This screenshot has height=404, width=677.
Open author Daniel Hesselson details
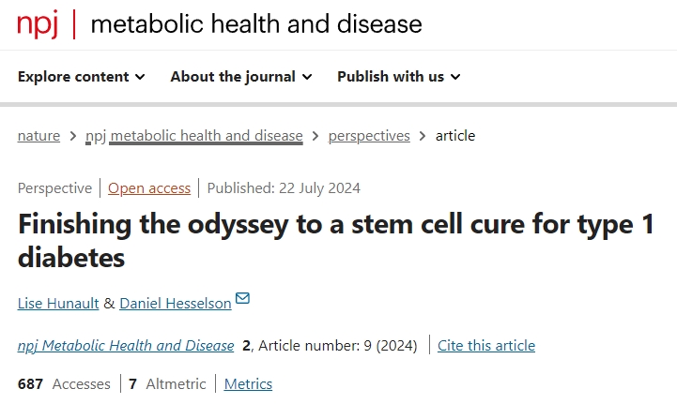pos(174,303)
